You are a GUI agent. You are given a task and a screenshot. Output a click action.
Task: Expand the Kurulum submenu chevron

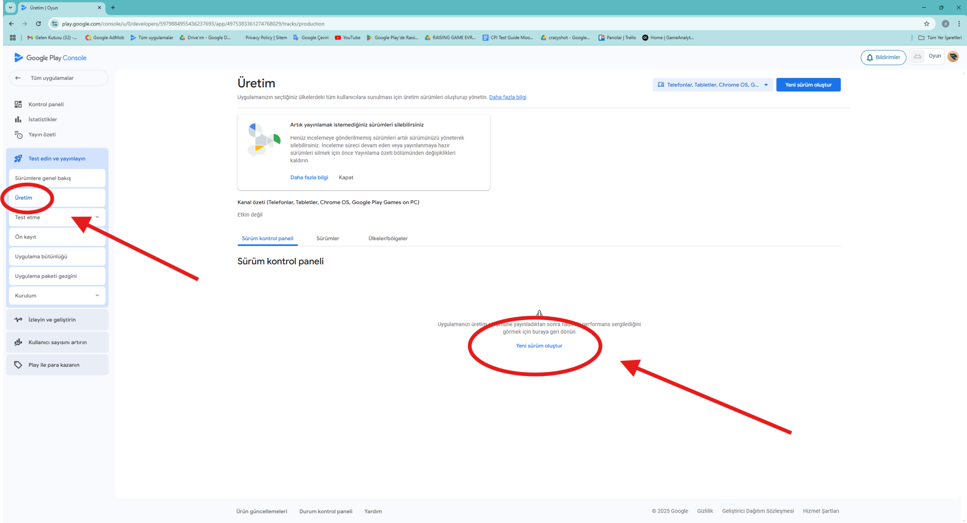[x=97, y=295]
